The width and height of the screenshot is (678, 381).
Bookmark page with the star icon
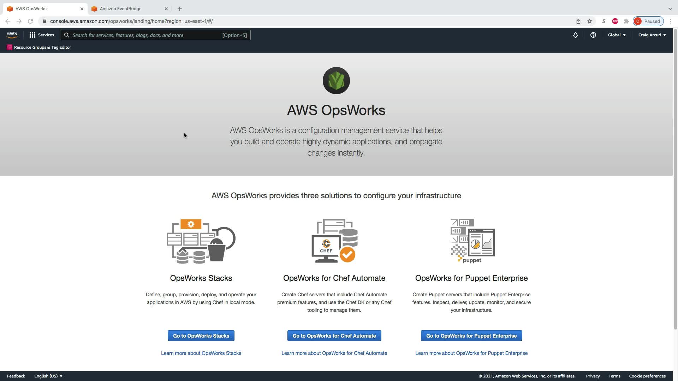(x=589, y=21)
